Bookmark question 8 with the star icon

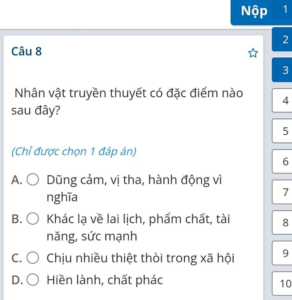[x=253, y=53]
